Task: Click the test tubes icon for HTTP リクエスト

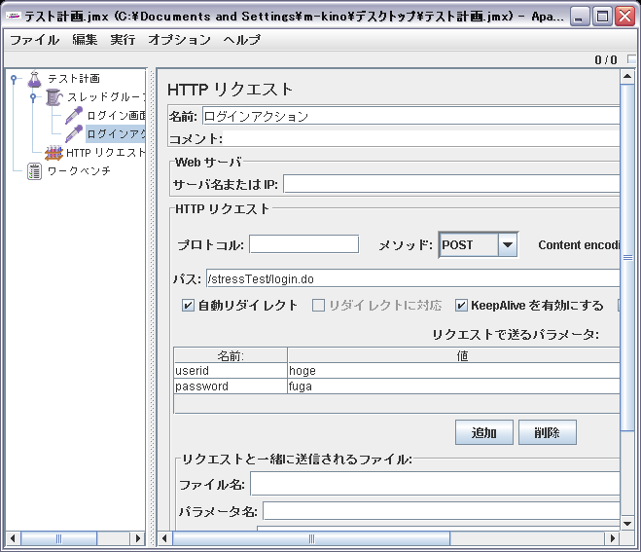Action: [53, 153]
